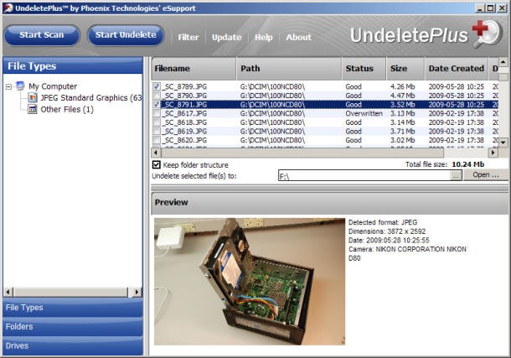Minimize the UndeletePlus window
The width and height of the screenshot is (511, 358).
(x=479, y=8)
